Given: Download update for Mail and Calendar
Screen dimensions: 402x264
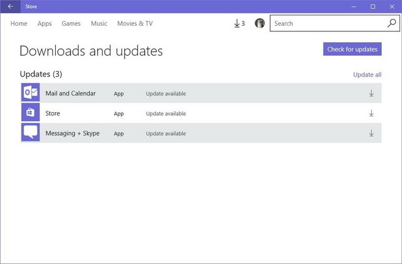Looking at the screenshot, I should pos(371,93).
